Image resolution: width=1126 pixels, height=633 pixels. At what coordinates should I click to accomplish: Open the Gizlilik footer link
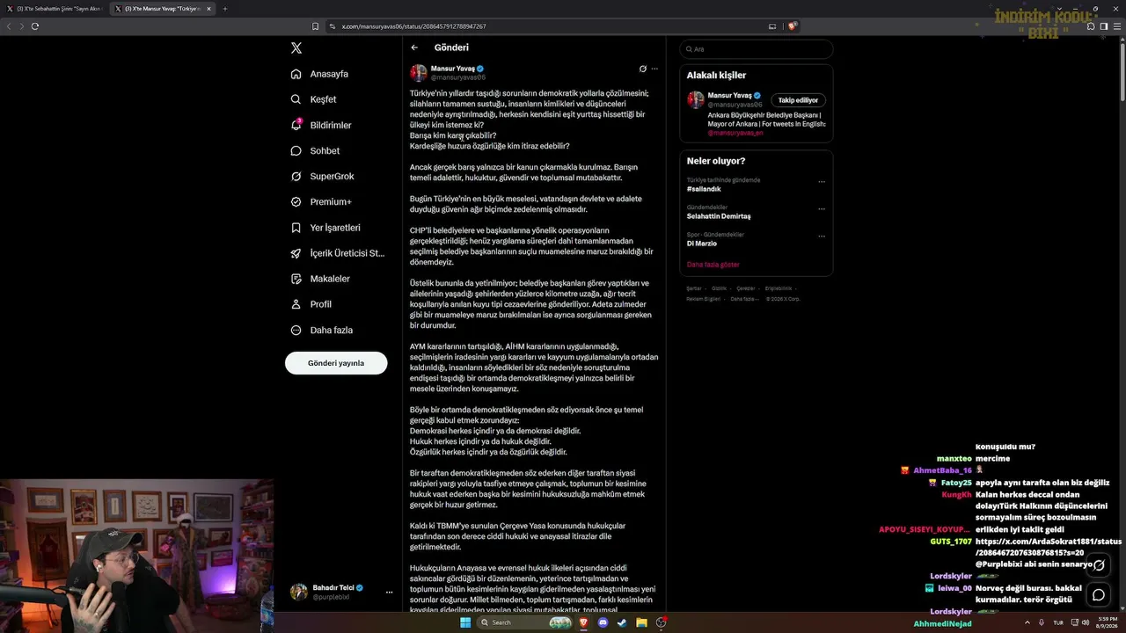(719, 288)
